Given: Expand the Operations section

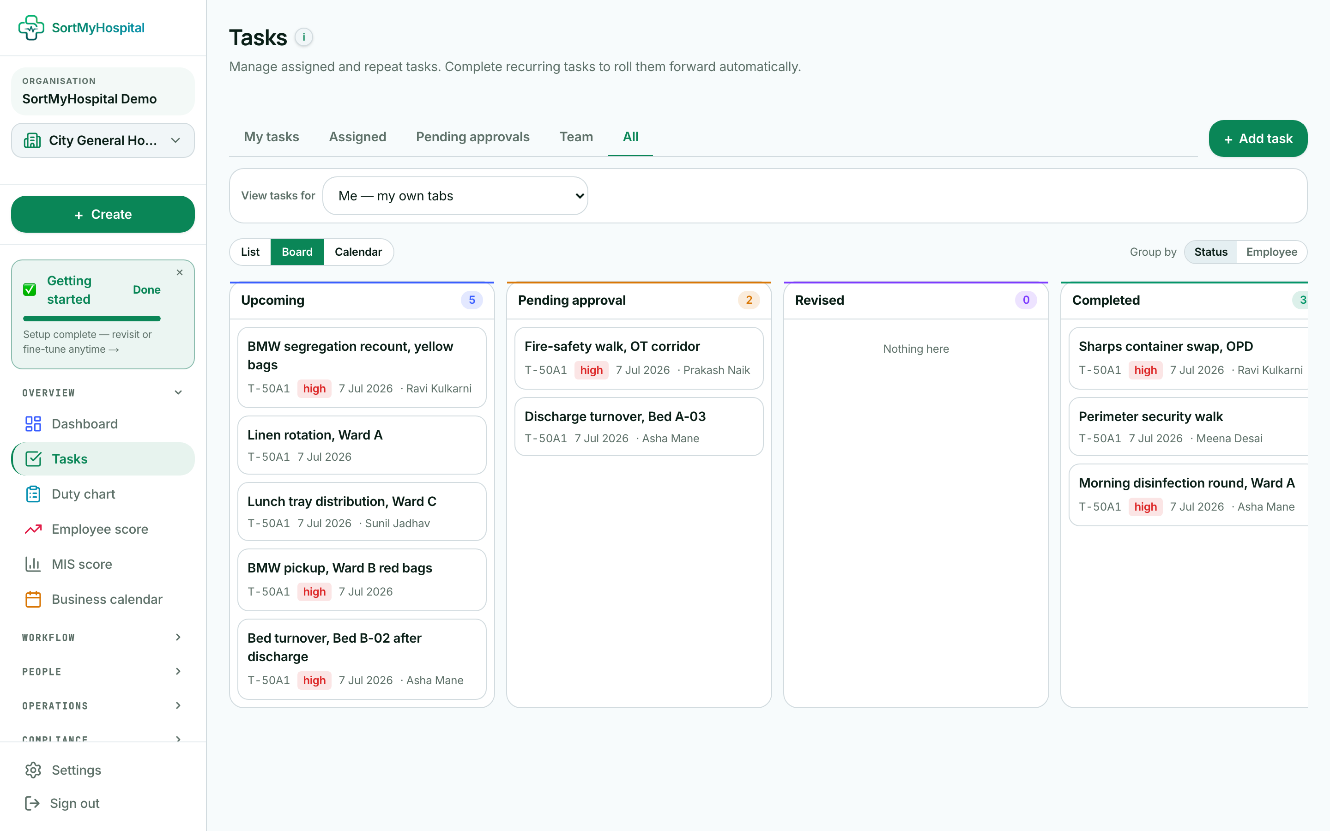Looking at the screenshot, I should (103, 706).
